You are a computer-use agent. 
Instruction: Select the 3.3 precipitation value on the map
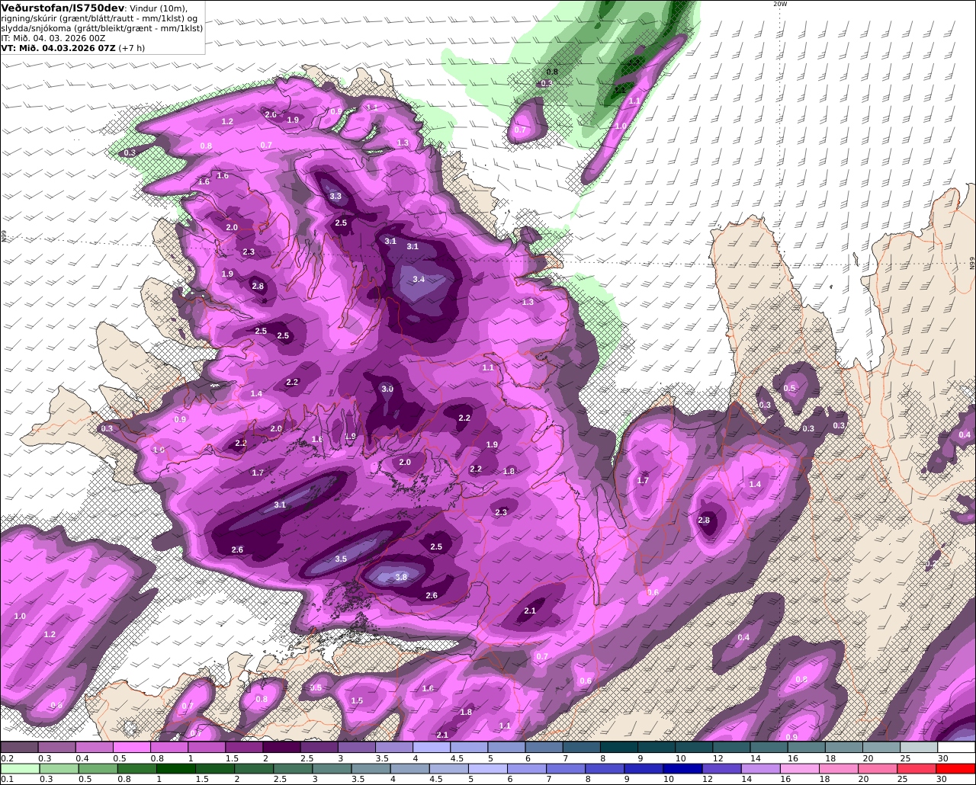point(335,197)
